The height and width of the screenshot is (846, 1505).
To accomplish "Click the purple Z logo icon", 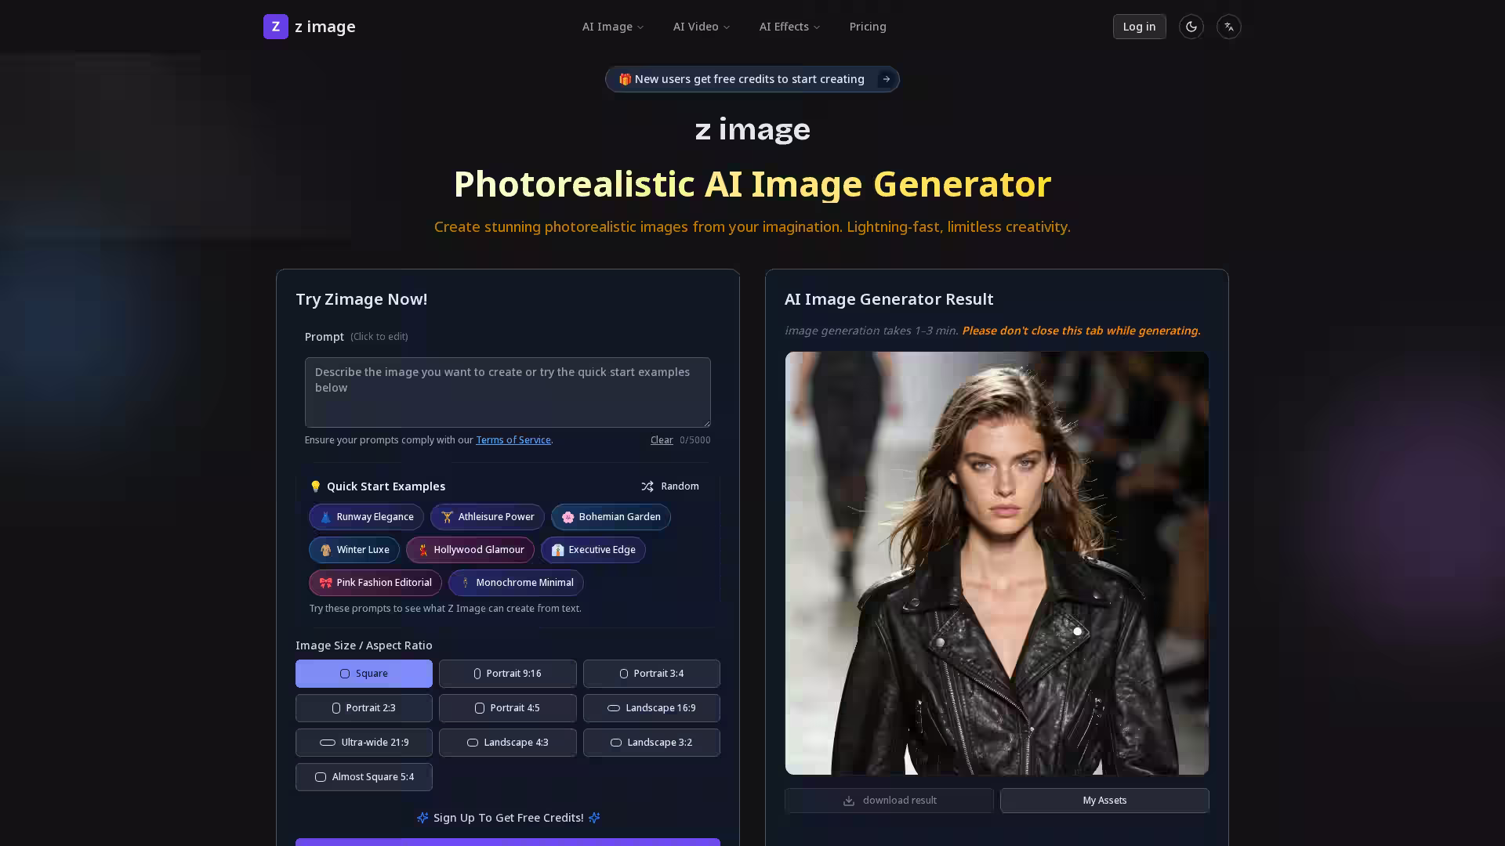I will (x=275, y=27).
